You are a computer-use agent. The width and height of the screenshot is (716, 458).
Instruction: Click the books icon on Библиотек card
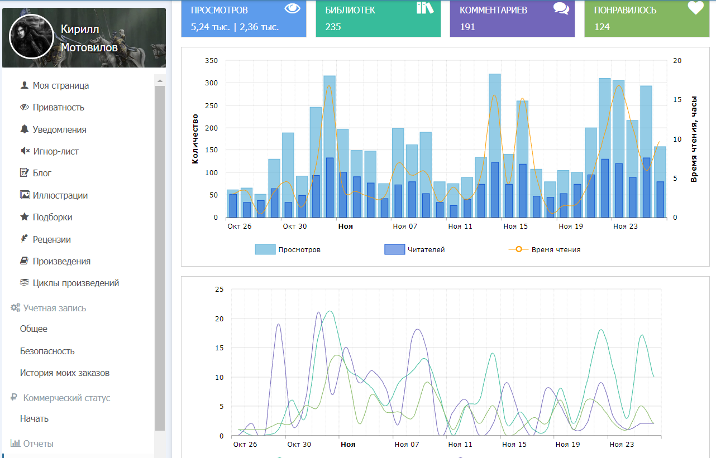pos(425,8)
